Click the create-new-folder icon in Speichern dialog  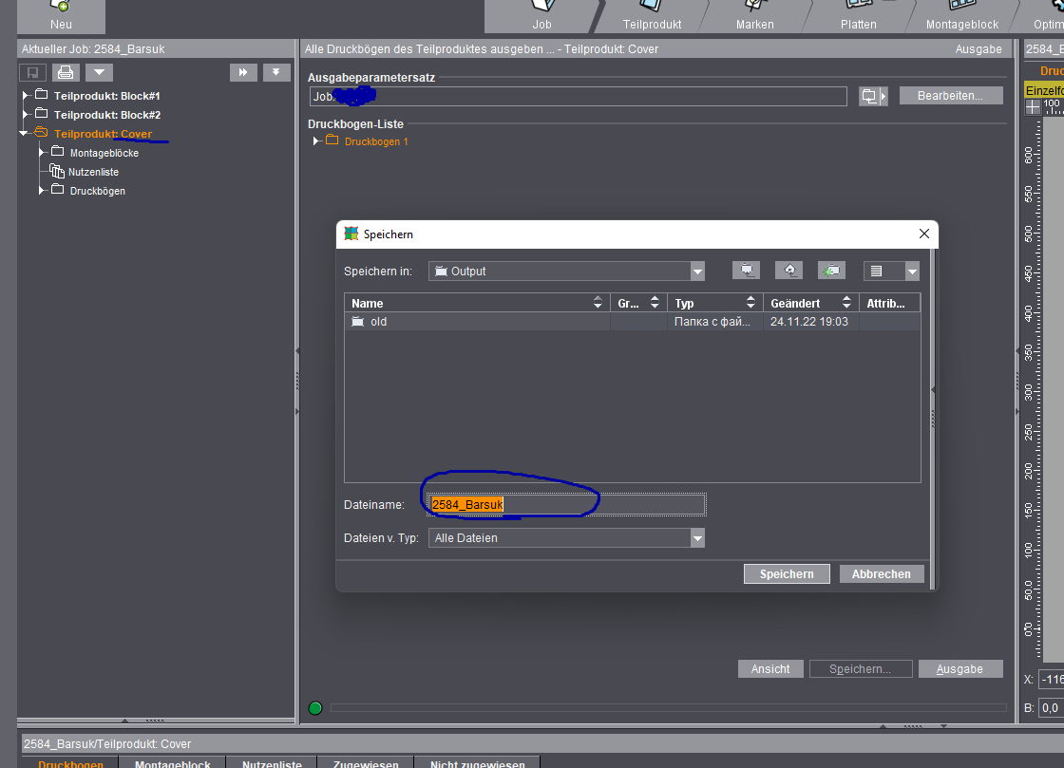[x=831, y=271]
